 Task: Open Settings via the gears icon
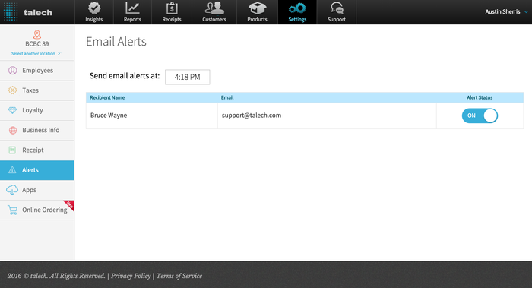(297, 8)
